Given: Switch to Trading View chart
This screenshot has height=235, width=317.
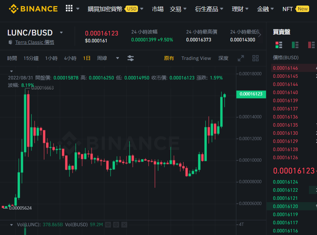Looking at the screenshot, I should pyautogui.click(x=196, y=58).
